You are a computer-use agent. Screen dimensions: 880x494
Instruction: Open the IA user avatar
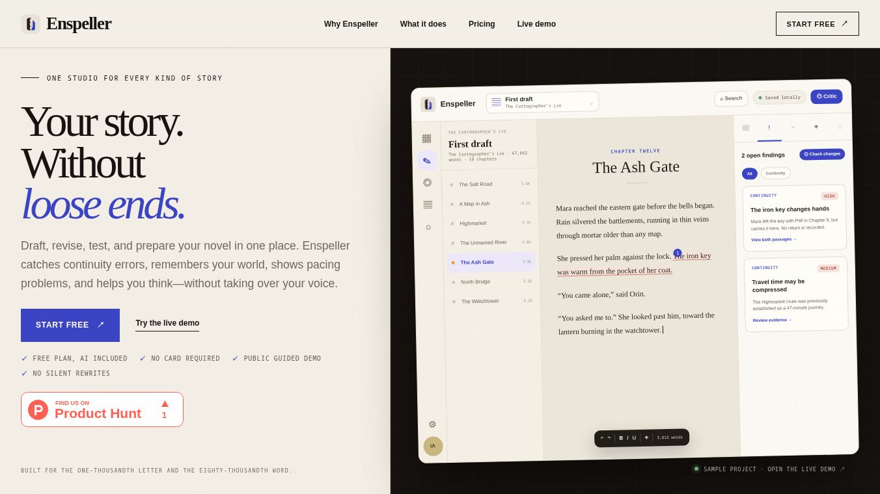tap(433, 446)
